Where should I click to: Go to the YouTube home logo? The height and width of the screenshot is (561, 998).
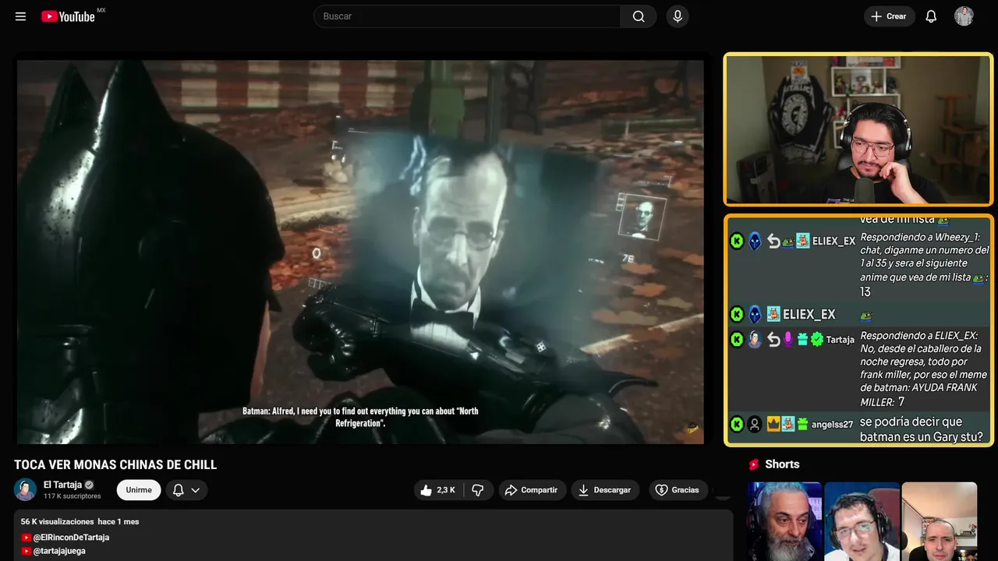pos(68,16)
